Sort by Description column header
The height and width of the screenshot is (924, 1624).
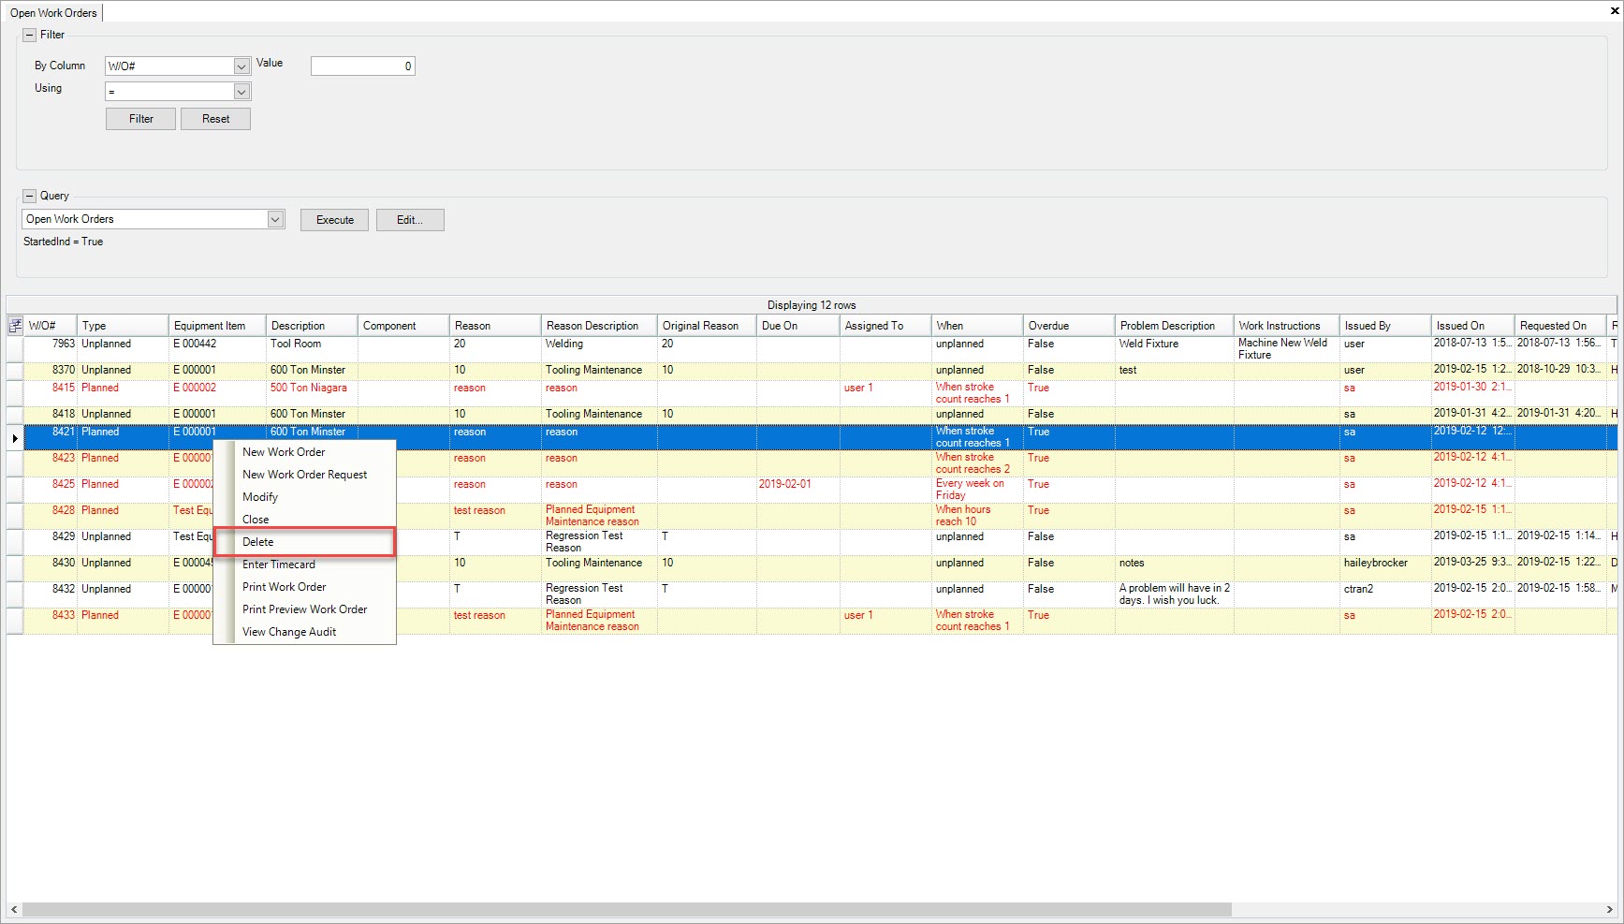pos(312,326)
